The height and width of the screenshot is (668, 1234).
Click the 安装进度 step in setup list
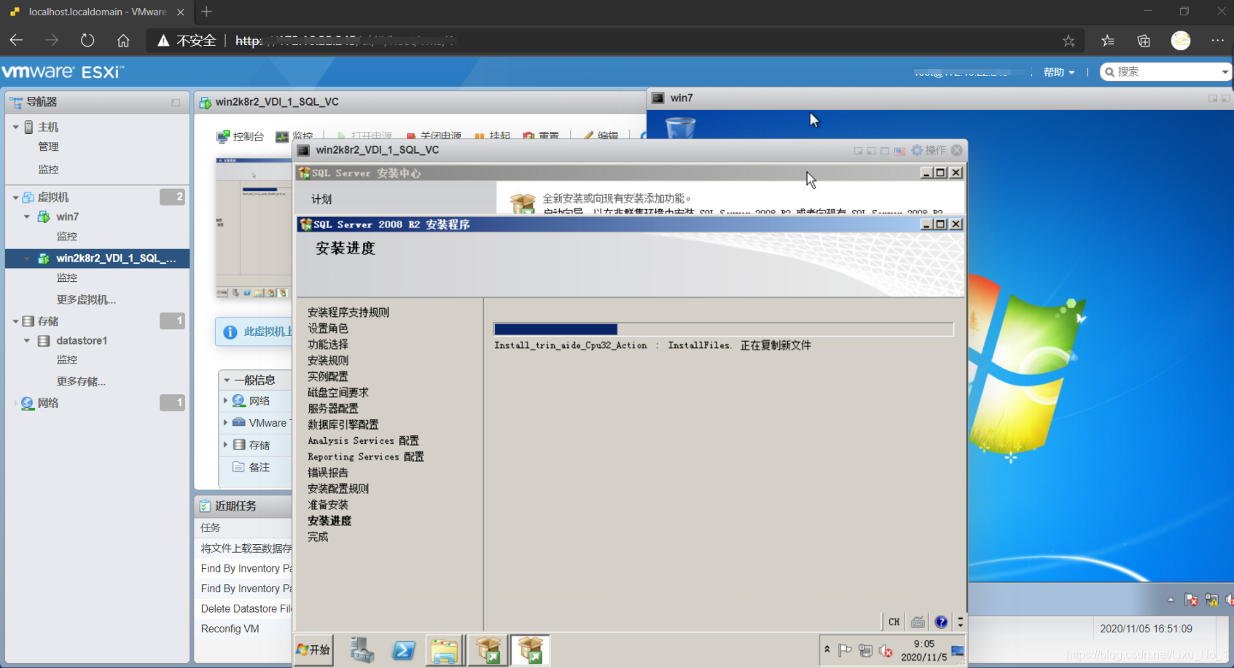click(329, 521)
